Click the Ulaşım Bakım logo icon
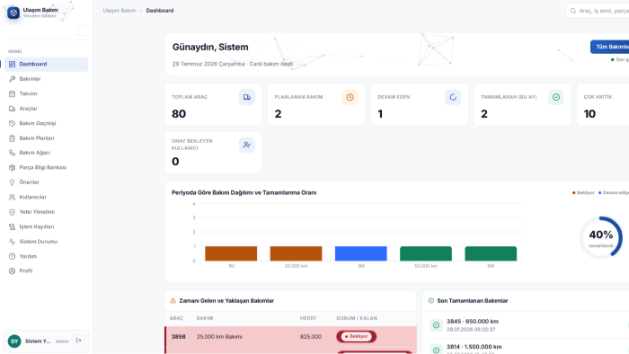The image size is (629, 354). pyautogui.click(x=13, y=13)
